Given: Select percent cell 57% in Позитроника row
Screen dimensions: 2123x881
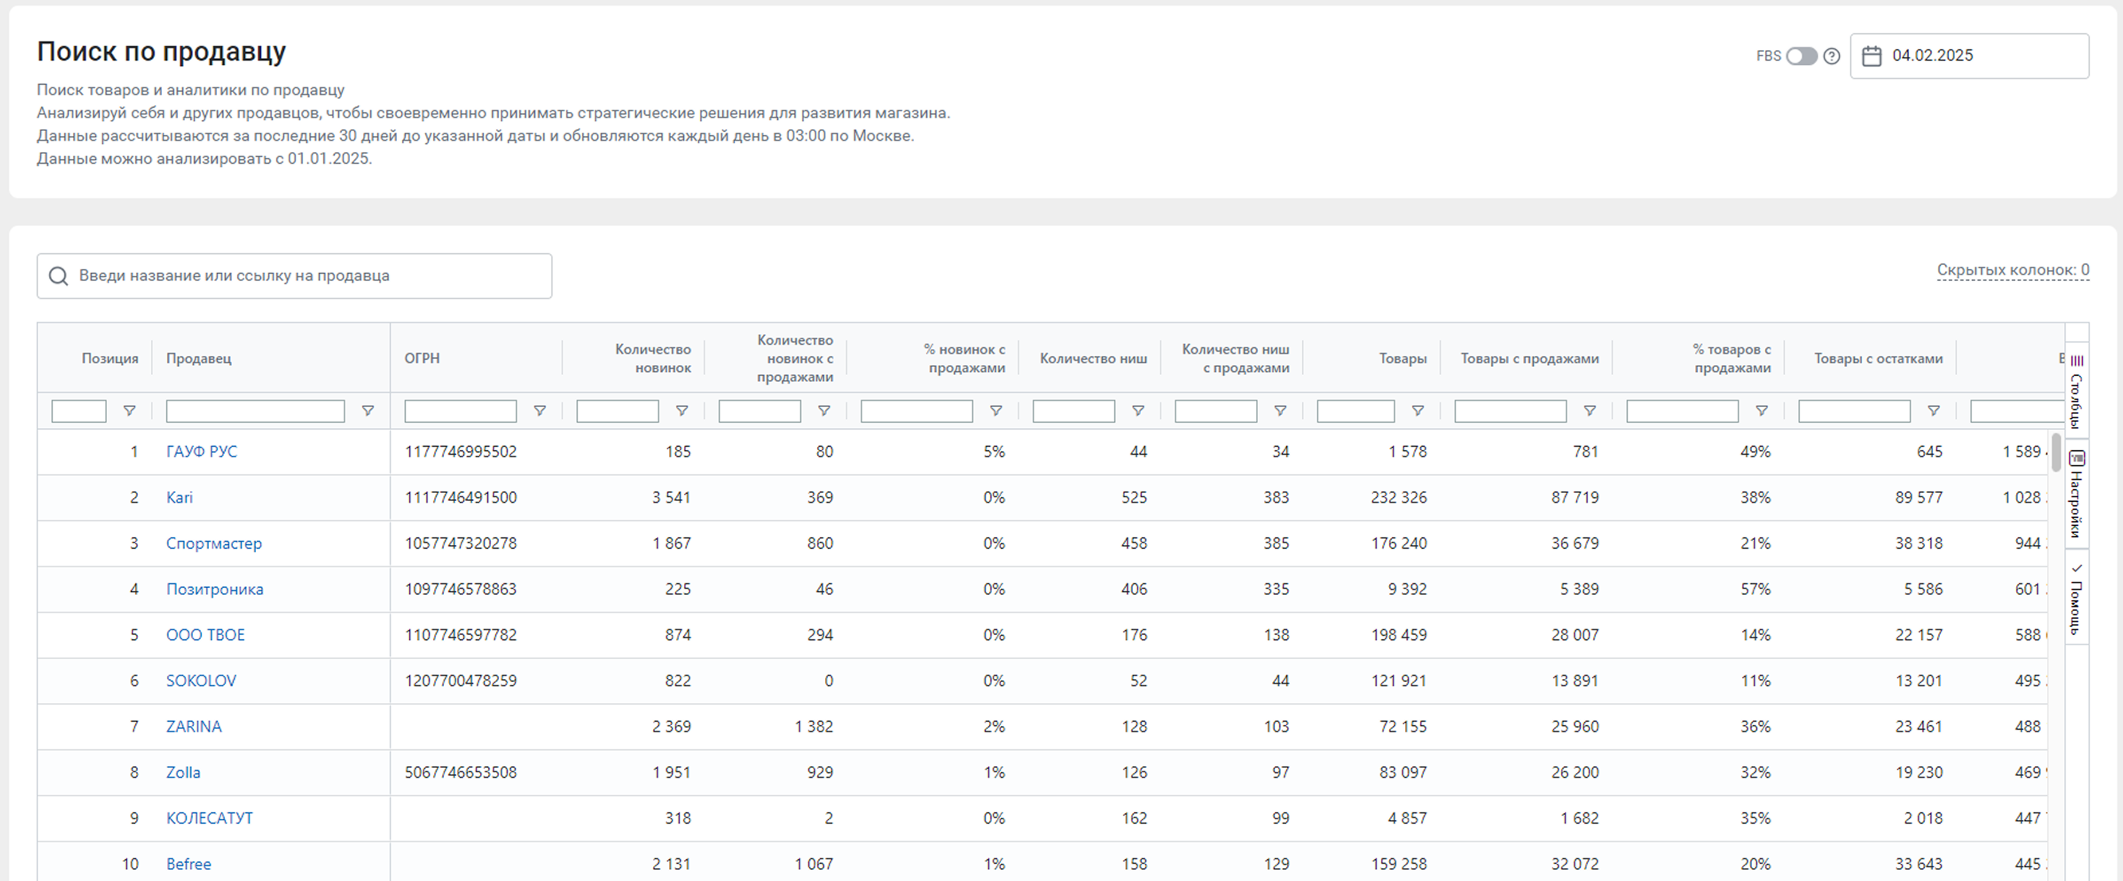Looking at the screenshot, I should [1756, 589].
